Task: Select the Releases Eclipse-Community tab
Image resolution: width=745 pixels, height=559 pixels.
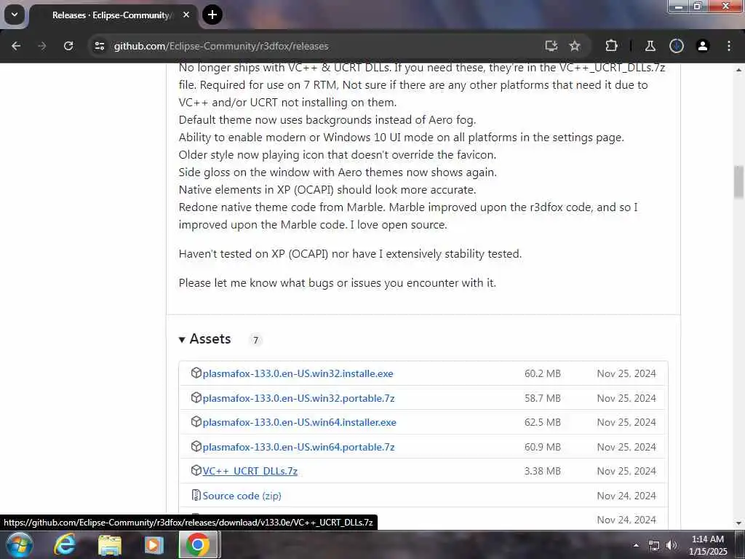Action: [113, 15]
